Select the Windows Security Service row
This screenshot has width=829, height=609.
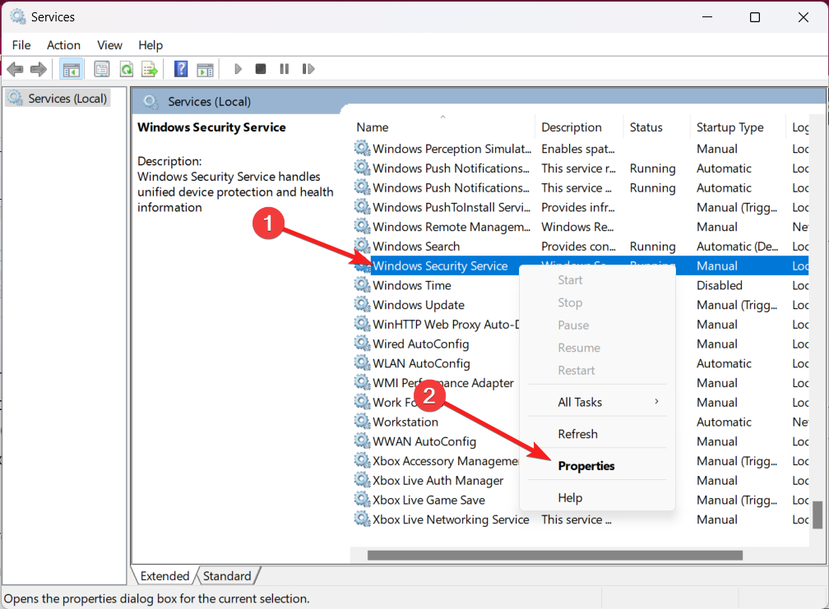click(x=581, y=265)
